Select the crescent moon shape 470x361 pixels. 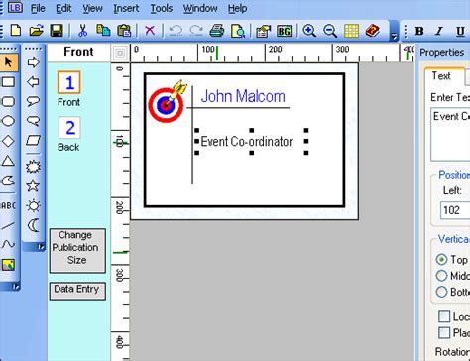pyautogui.click(x=33, y=226)
